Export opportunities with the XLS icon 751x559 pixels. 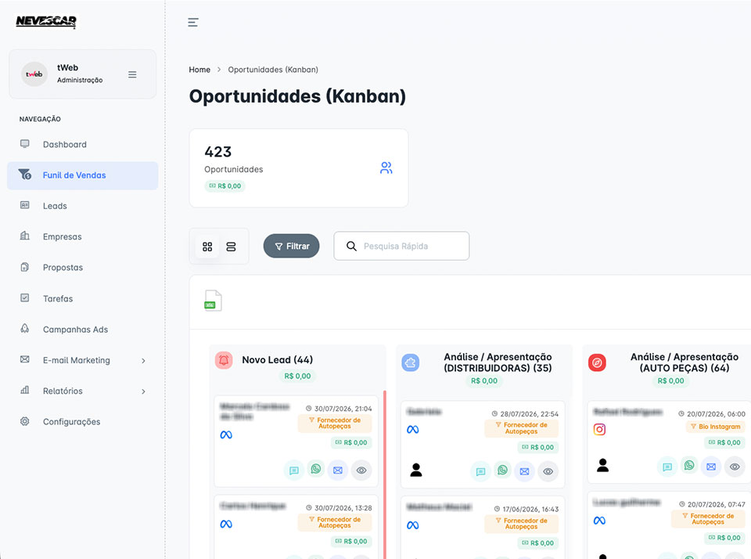pos(213,301)
